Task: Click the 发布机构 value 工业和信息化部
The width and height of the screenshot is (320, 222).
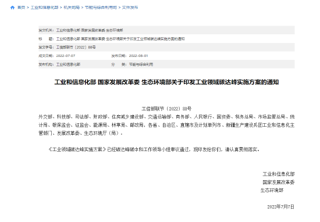Action: click(x=68, y=65)
